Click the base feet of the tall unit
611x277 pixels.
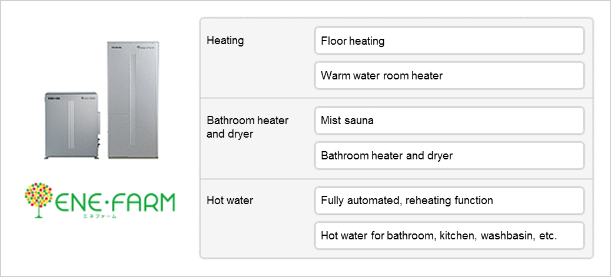click(133, 158)
